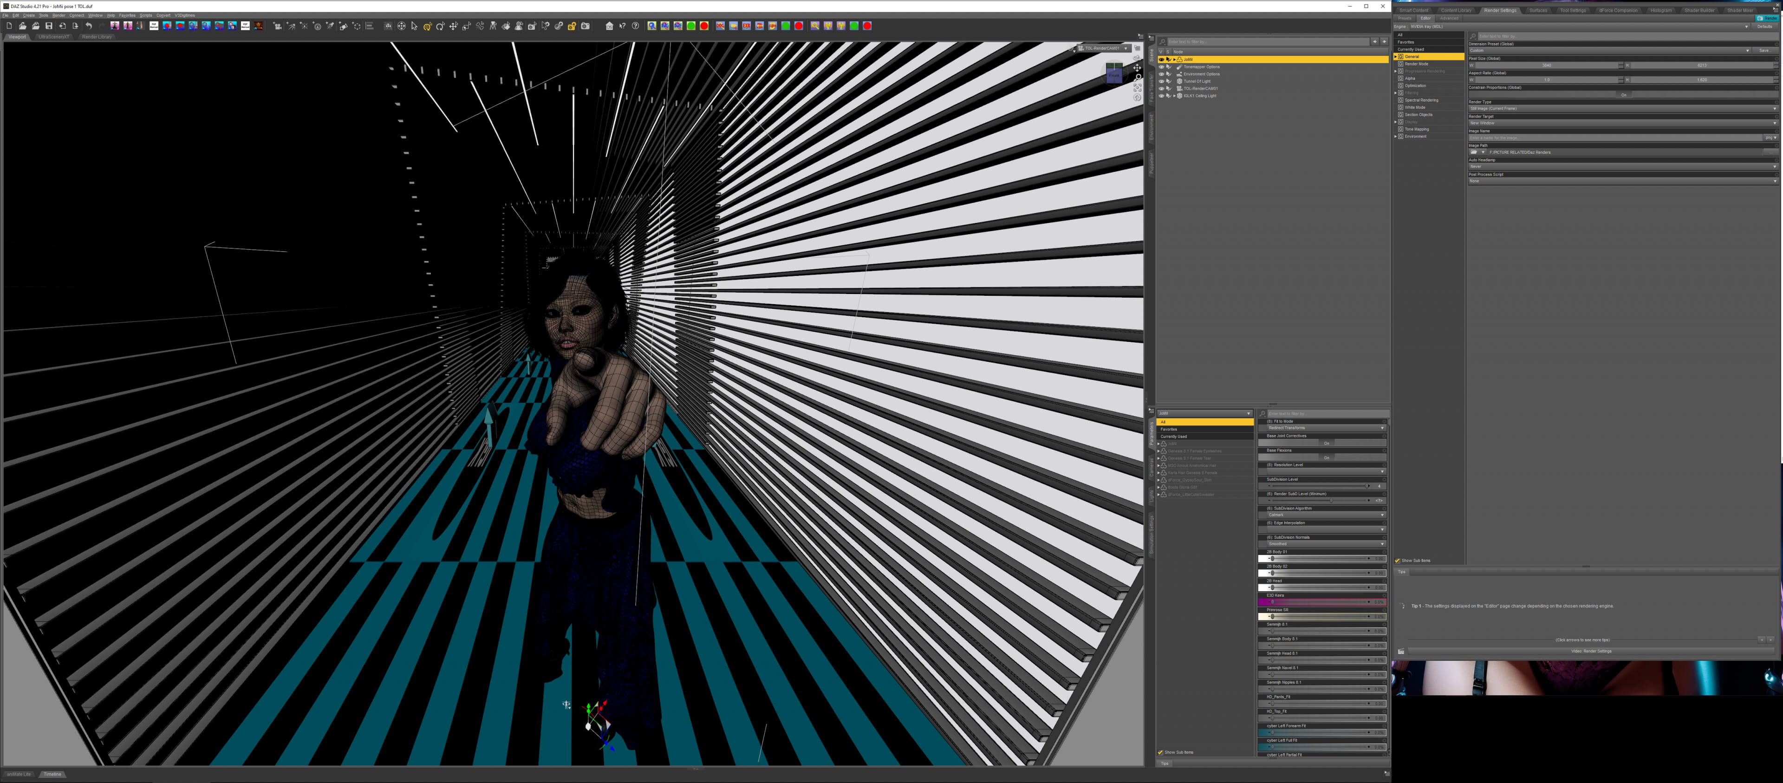Click the Undo arrow icon
This screenshot has width=1783, height=783.
(x=89, y=26)
